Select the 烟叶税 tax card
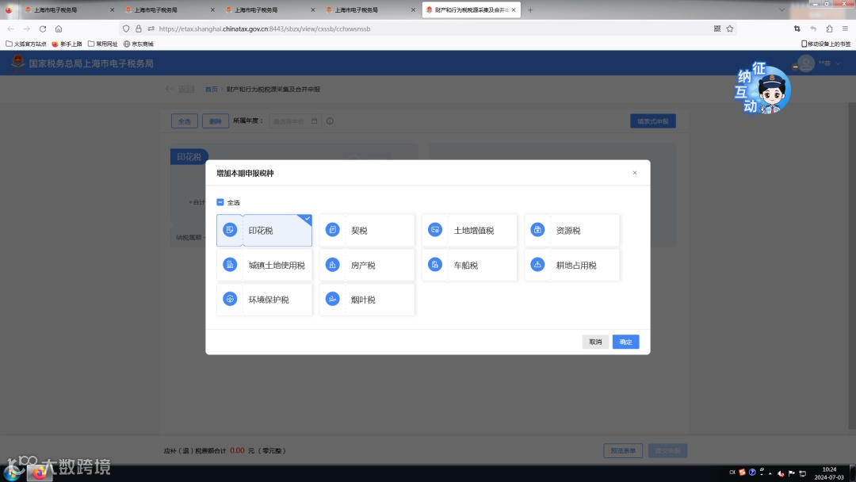856x482 pixels. coord(367,299)
